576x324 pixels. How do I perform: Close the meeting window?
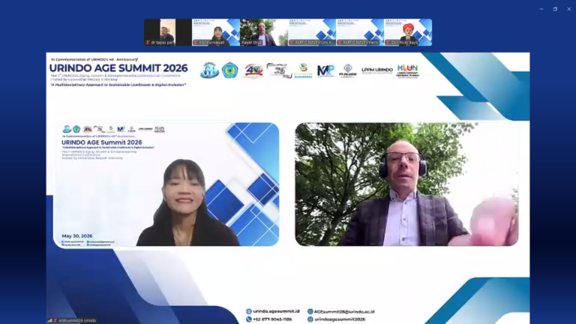pos(568,9)
